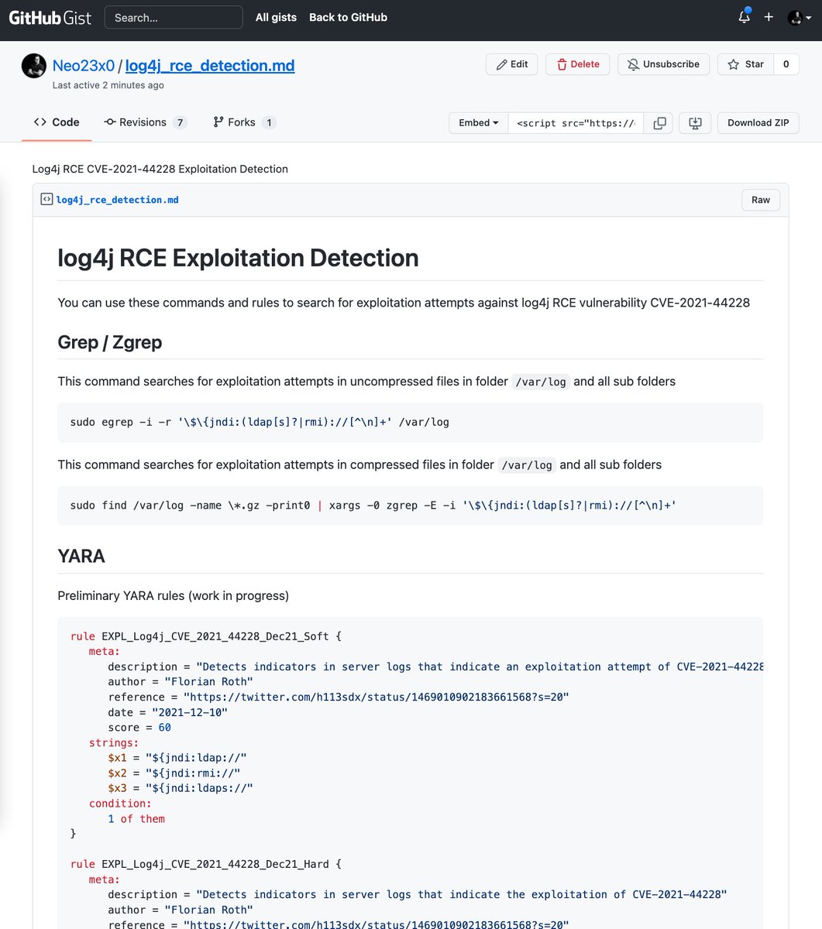Edit this gist
The image size is (822, 929).
(x=512, y=64)
